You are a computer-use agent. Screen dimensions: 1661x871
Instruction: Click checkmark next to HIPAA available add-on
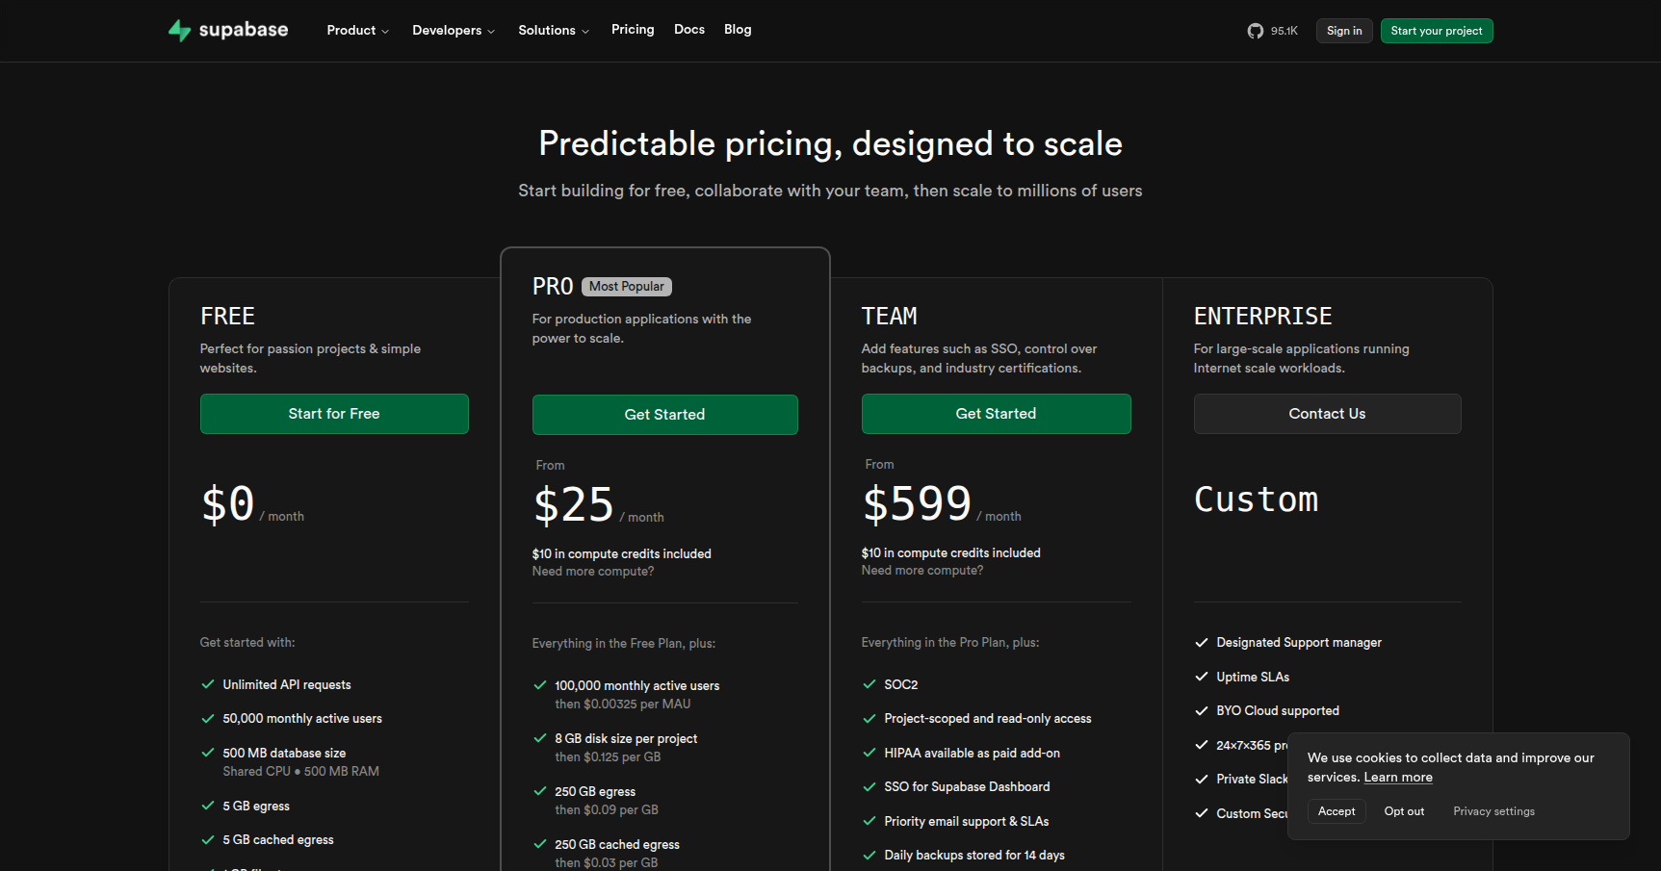coord(869,753)
